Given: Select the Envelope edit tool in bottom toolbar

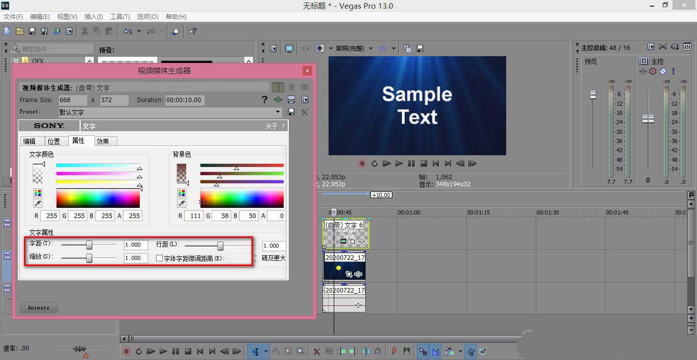Looking at the screenshot, I should pos(276,351).
